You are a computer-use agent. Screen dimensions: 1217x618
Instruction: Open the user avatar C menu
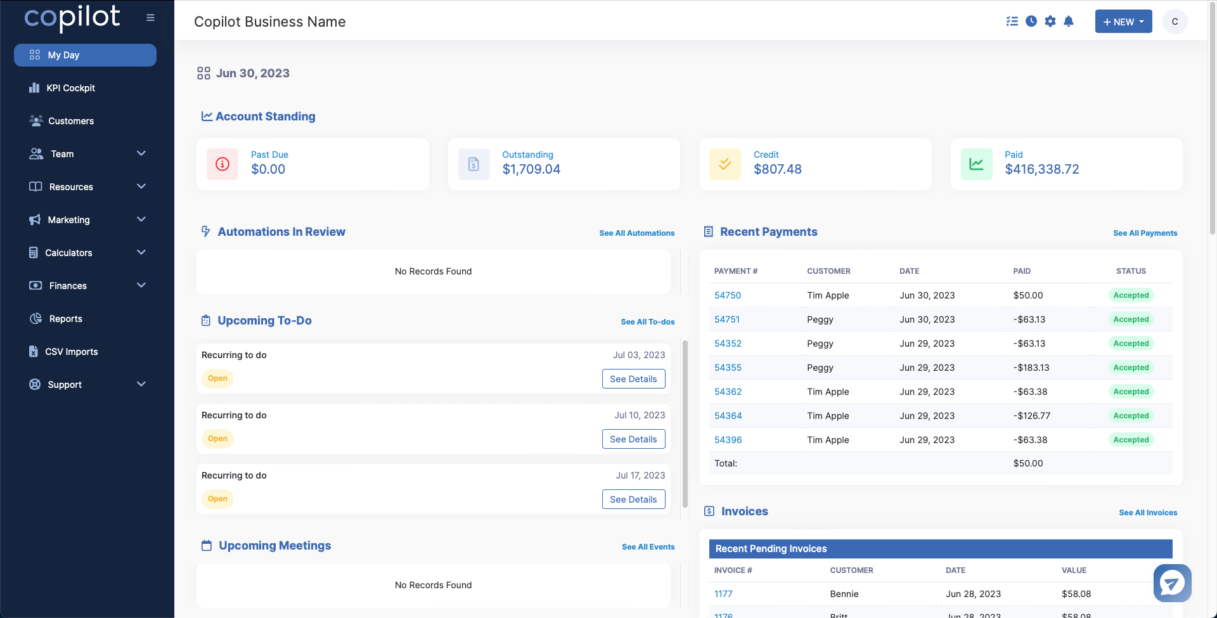[x=1175, y=22]
